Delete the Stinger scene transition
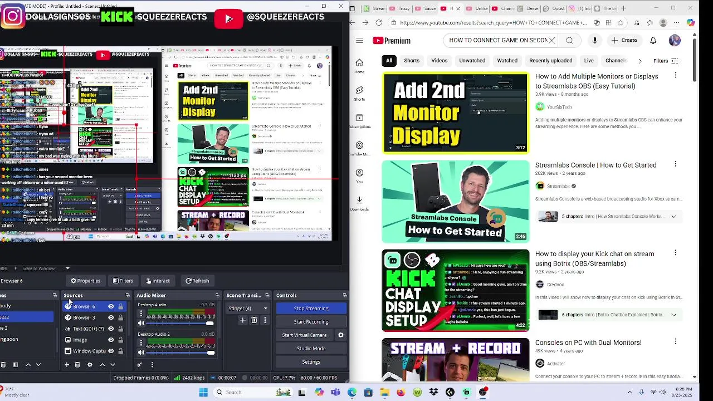 254,320
